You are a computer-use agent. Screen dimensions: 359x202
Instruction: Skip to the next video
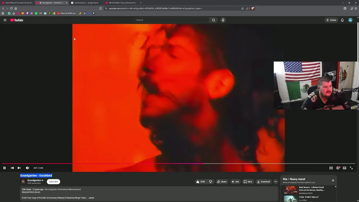pyautogui.click(x=19, y=168)
